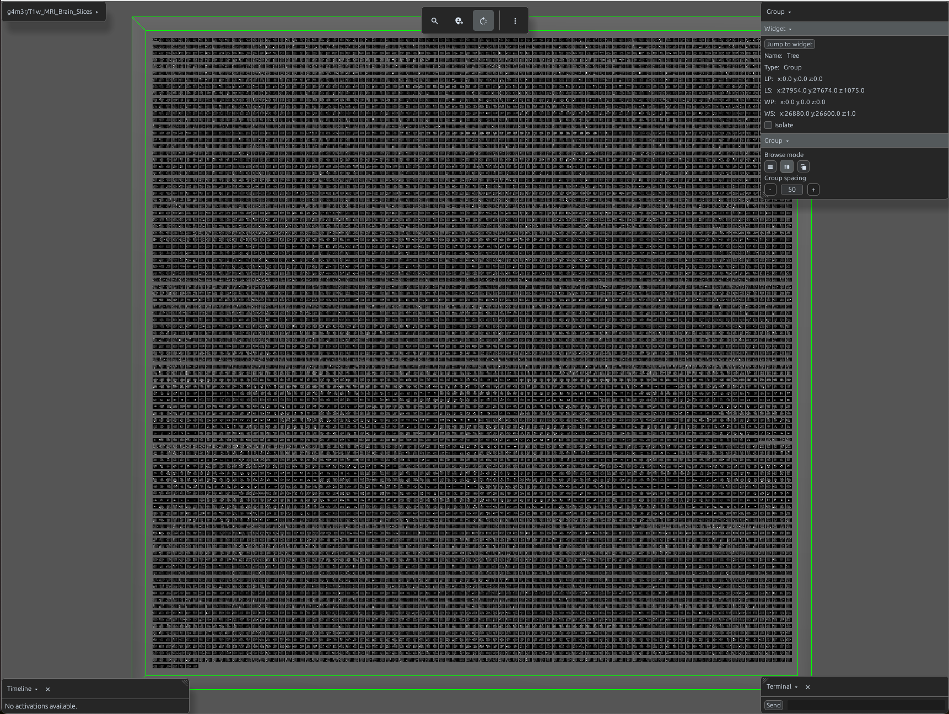Decrease group spacing with minus button
949x714 pixels.
[x=770, y=190]
